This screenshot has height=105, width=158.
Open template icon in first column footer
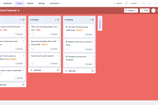tap(23, 85)
